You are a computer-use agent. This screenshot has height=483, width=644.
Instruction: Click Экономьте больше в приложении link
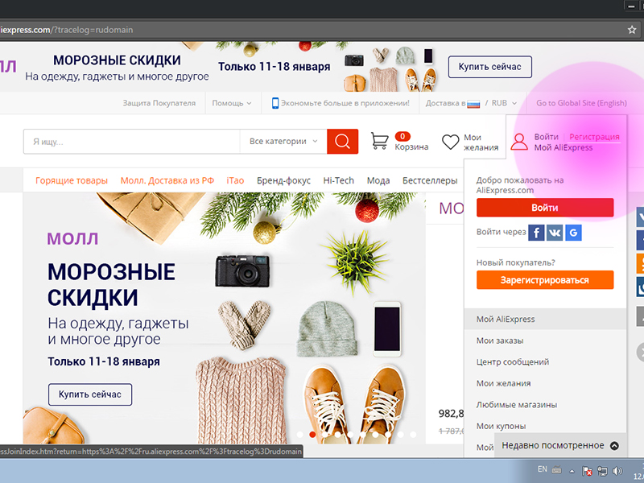(345, 103)
